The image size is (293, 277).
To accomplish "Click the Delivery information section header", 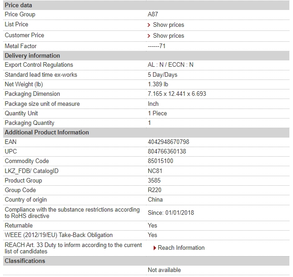I will [x=146, y=56].
